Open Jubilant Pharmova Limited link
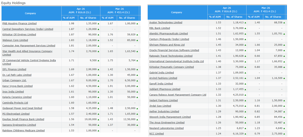 pyautogui.click(x=165, y=89)
